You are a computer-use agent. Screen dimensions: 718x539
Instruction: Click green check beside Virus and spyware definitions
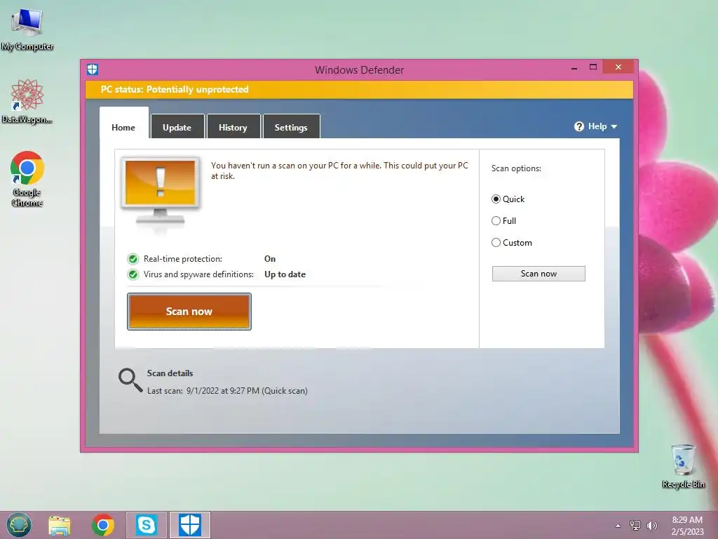click(133, 274)
